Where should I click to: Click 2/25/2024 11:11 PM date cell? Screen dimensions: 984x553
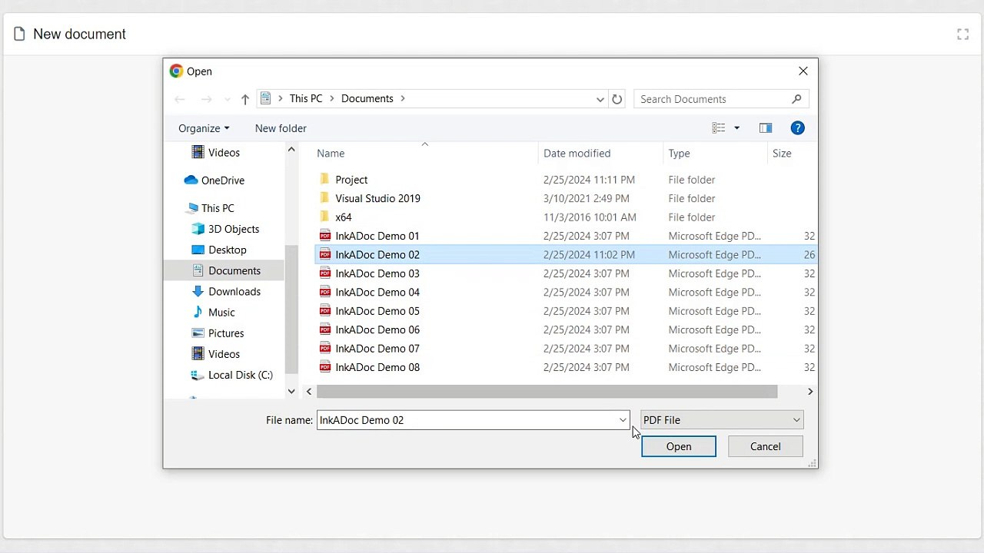click(x=589, y=180)
